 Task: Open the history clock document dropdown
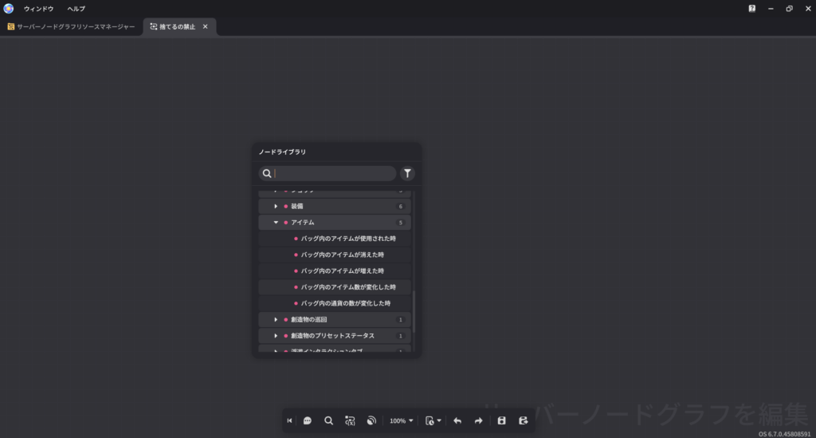pyautogui.click(x=433, y=420)
